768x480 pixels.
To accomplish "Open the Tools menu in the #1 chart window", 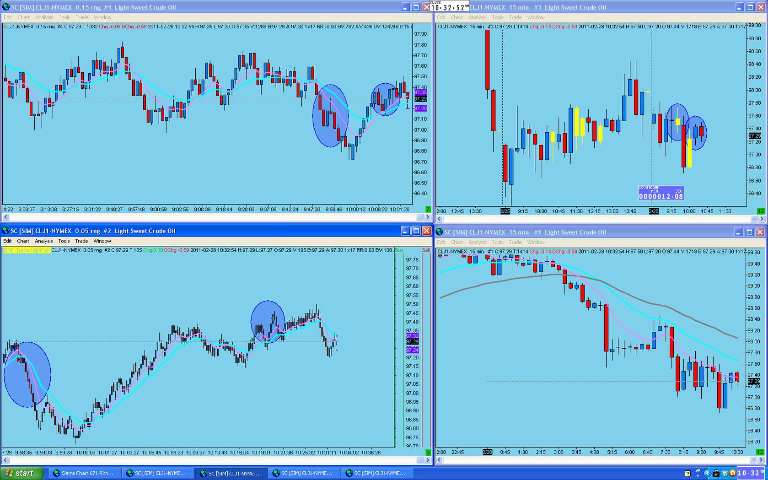I will [x=497, y=243].
